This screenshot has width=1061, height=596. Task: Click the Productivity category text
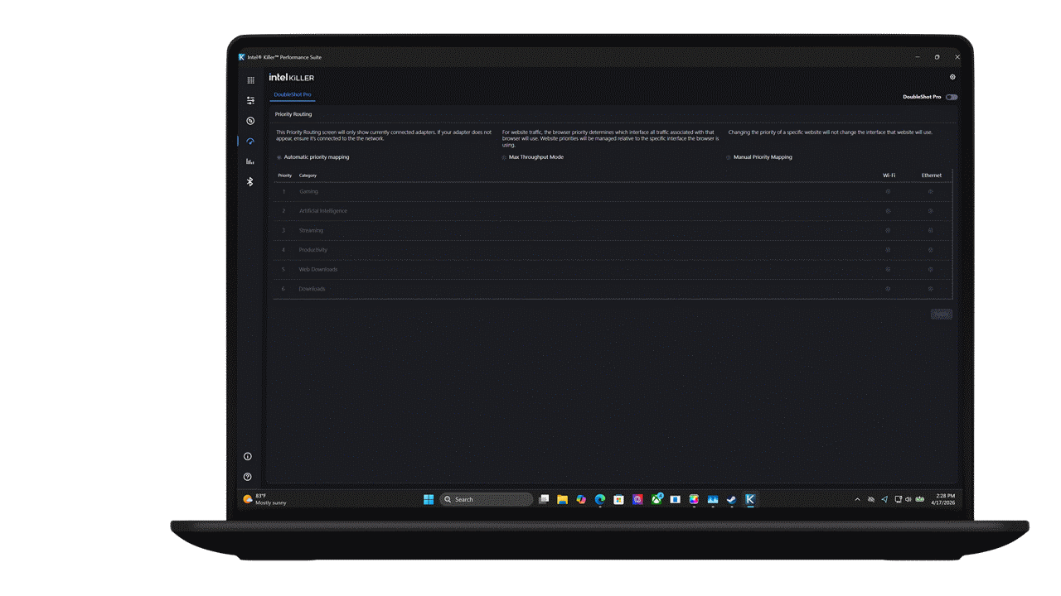pos(313,250)
